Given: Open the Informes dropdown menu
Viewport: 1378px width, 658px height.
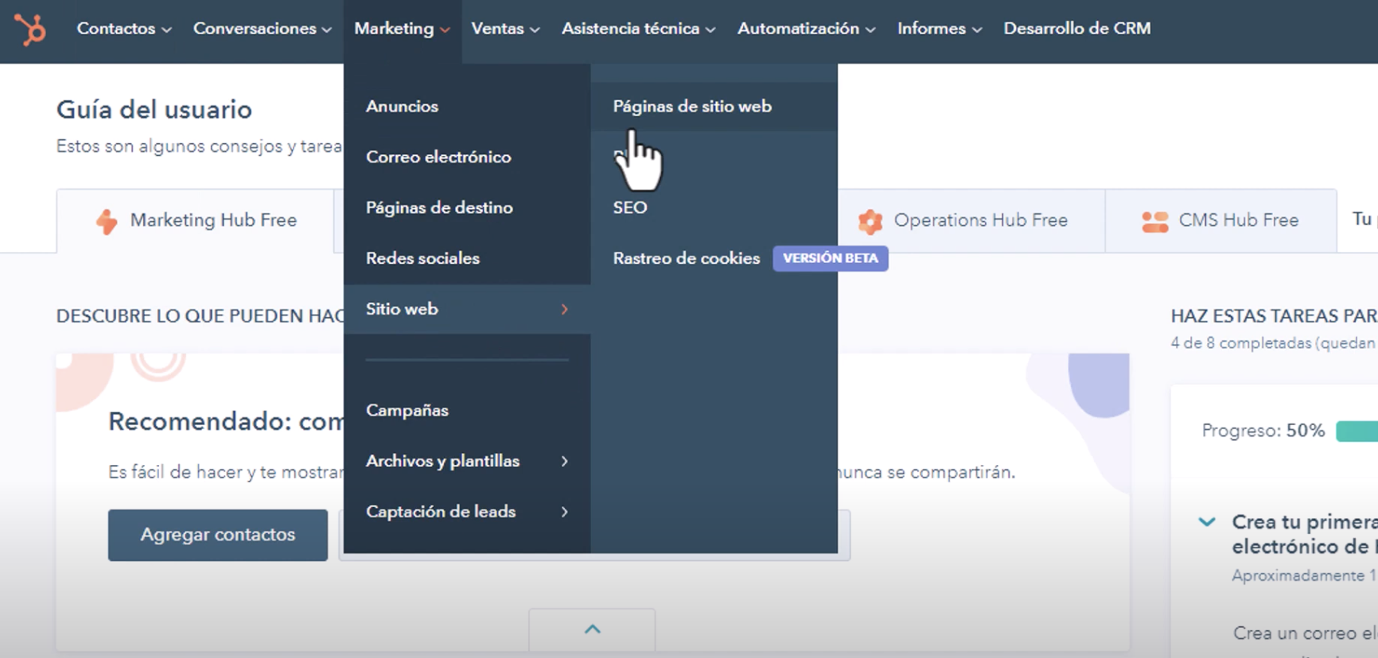Looking at the screenshot, I should 939,29.
